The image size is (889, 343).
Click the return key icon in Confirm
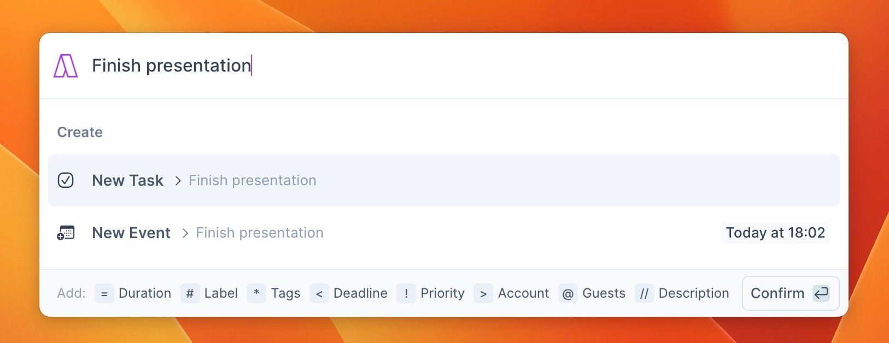click(821, 293)
